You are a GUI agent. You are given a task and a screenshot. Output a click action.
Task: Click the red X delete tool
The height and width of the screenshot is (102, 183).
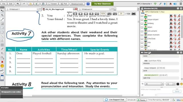(2, 62)
